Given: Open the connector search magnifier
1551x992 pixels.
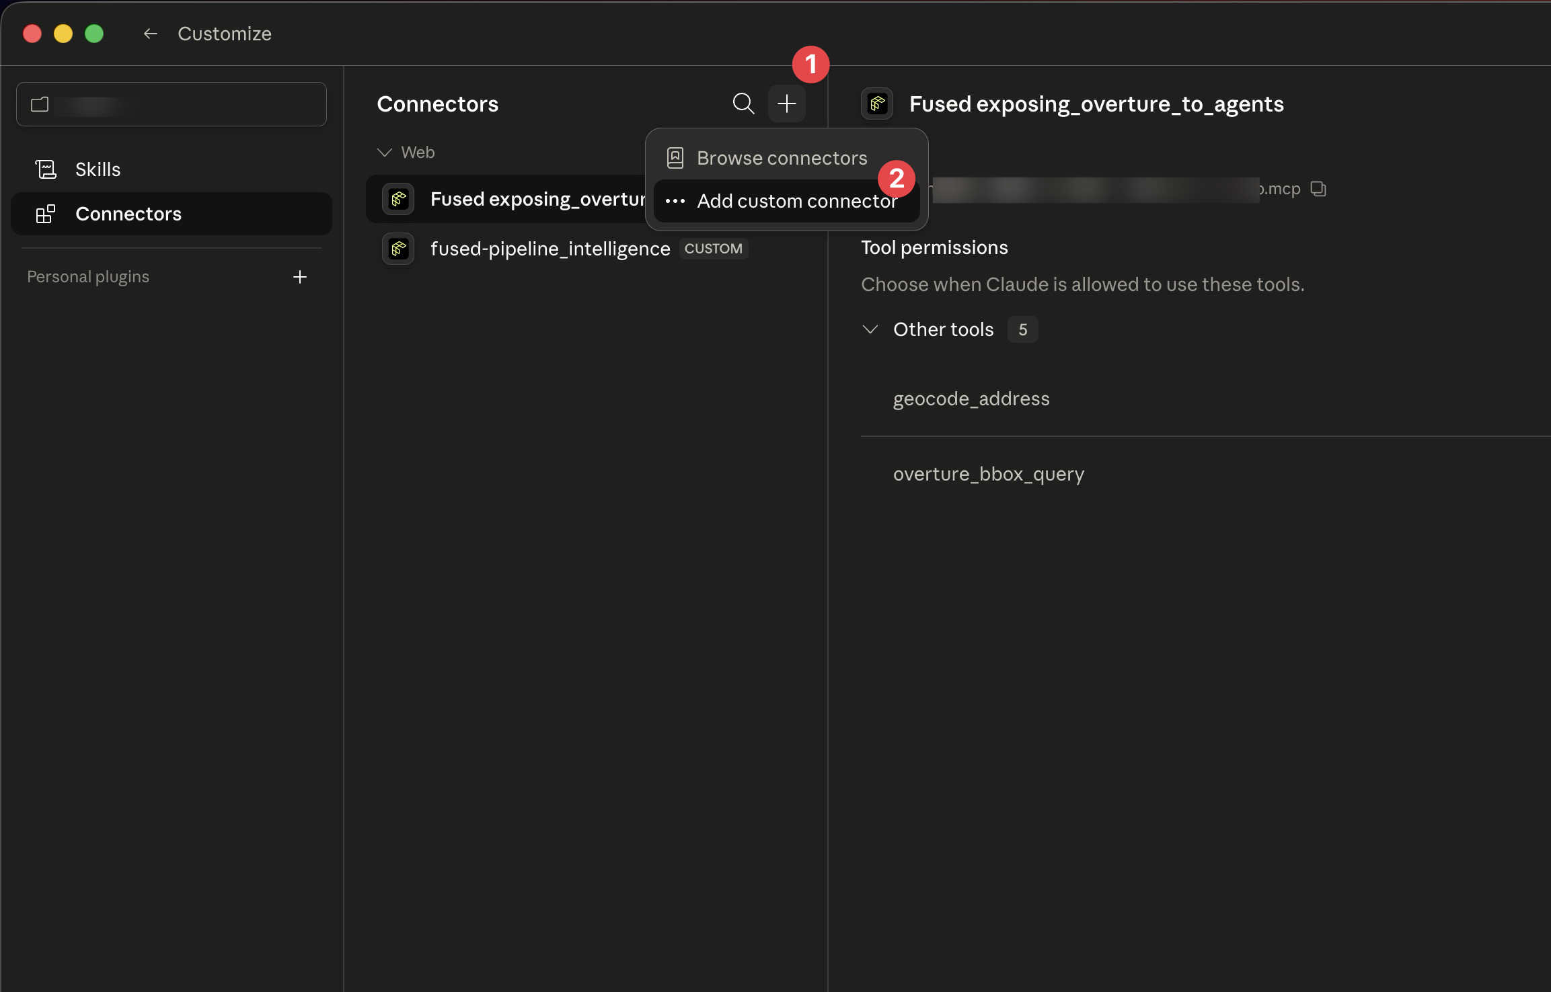Looking at the screenshot, I should (743, 104).
